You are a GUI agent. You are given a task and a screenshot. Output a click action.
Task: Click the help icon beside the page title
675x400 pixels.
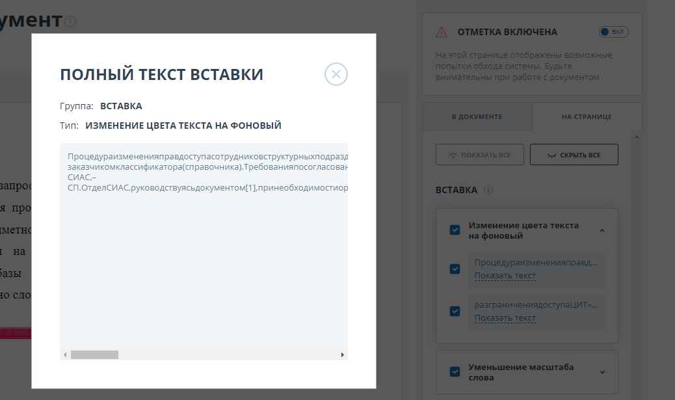coord(70,21)
